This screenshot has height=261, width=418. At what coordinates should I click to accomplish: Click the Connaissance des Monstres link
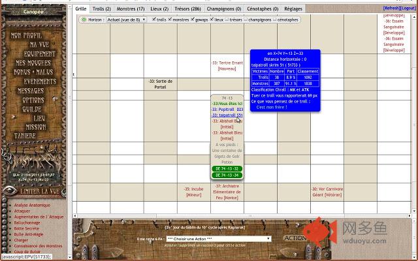pos(38,246)
